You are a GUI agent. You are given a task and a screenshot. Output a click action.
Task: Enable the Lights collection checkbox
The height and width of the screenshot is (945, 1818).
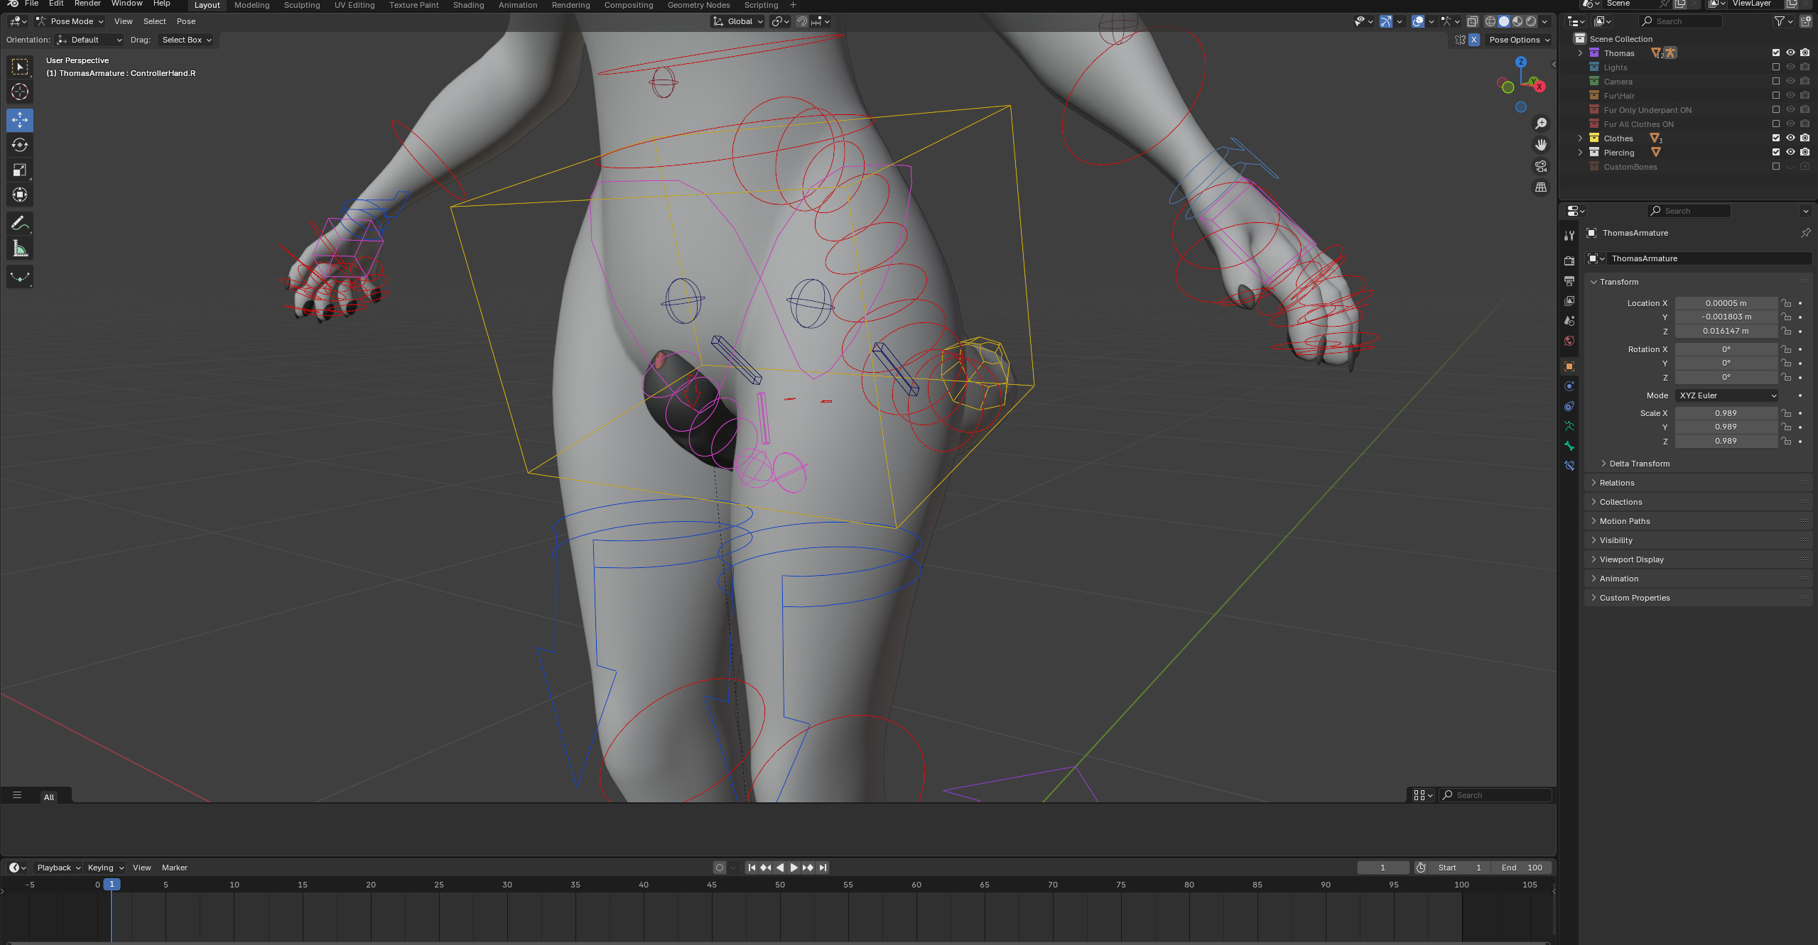click(x=1776, y=67)
